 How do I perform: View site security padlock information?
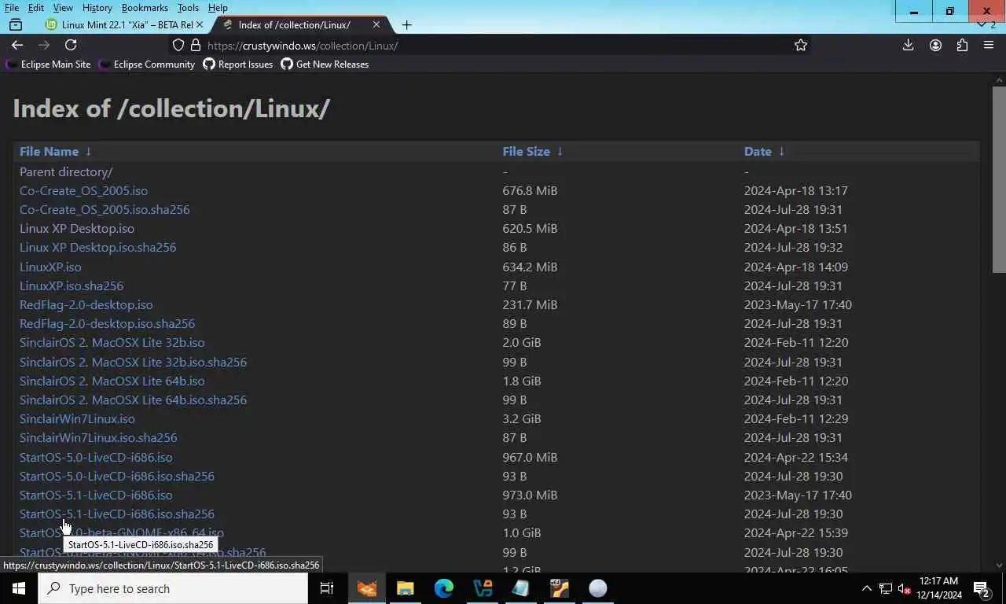tap(196, 45)
